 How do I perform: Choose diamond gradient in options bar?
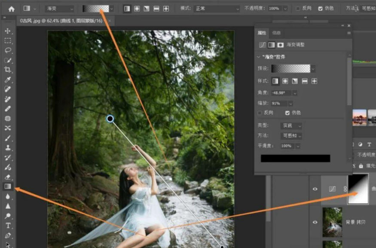point(166,9)
